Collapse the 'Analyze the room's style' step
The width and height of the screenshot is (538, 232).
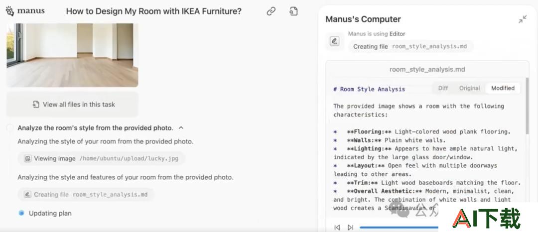[181, 128]
